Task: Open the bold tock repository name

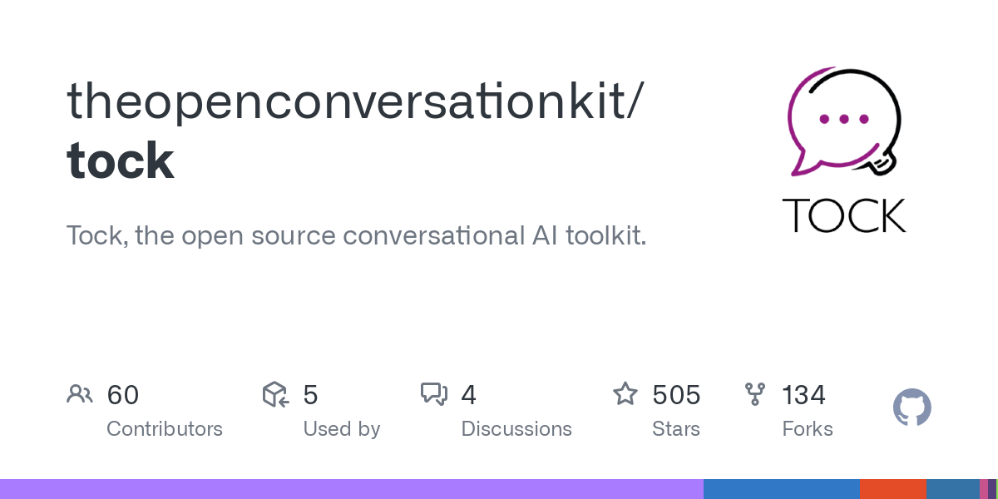Action: coord(121,161)
